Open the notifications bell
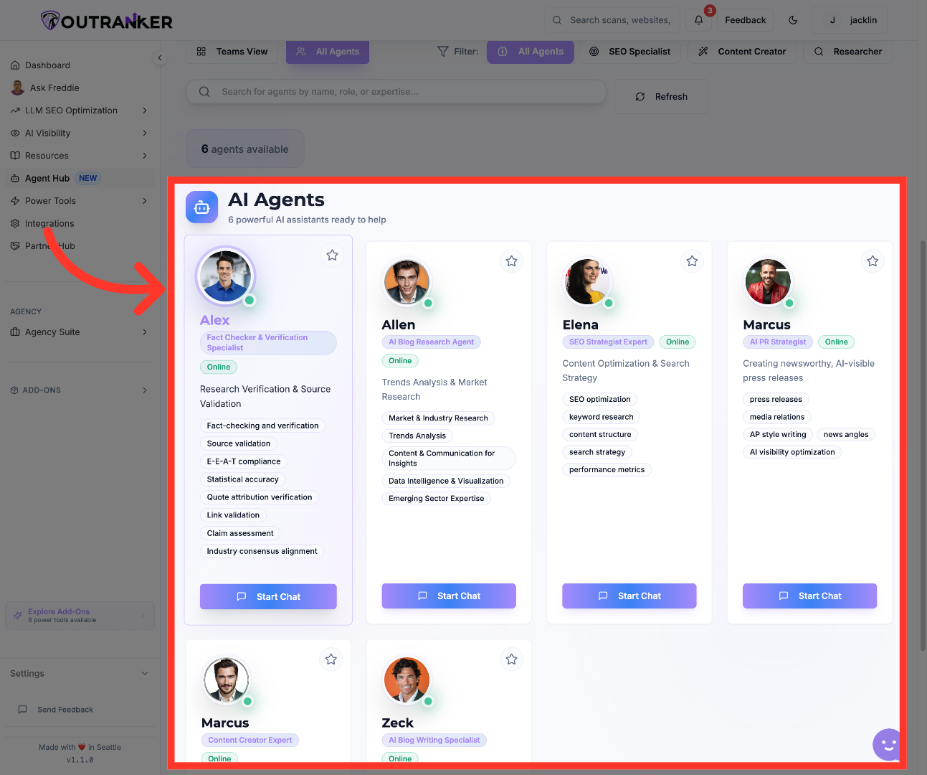 tap(698, 20)
